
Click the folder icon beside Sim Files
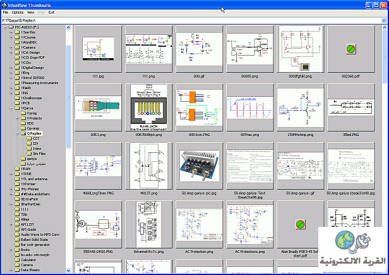tap(29, 154)
